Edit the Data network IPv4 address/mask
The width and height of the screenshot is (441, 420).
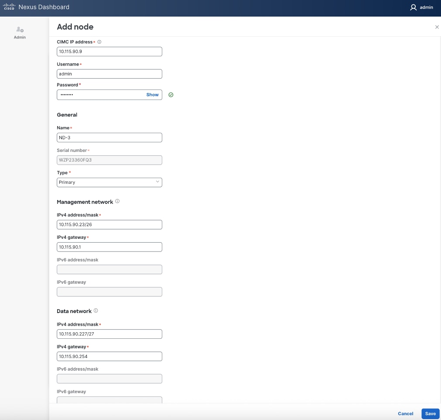(109, 334)
